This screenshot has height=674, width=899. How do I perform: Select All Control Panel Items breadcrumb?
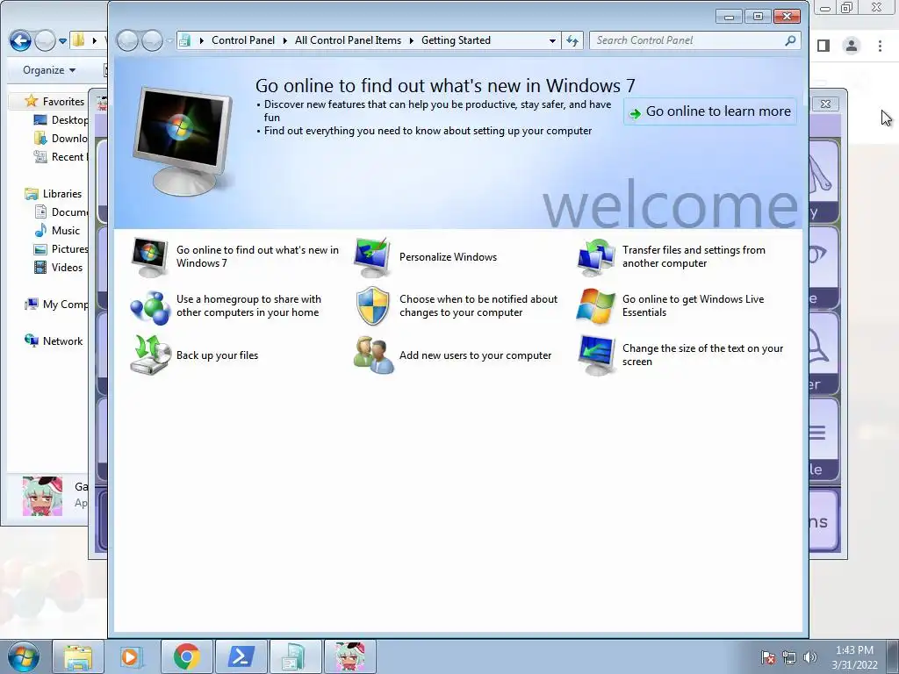tap(348, 40)
